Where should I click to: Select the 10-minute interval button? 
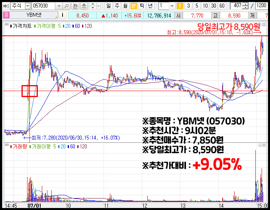[x=205, y=6]
